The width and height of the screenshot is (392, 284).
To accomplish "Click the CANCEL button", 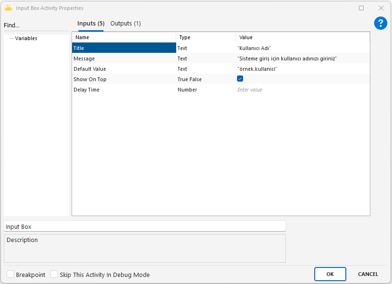I will 367,274.
